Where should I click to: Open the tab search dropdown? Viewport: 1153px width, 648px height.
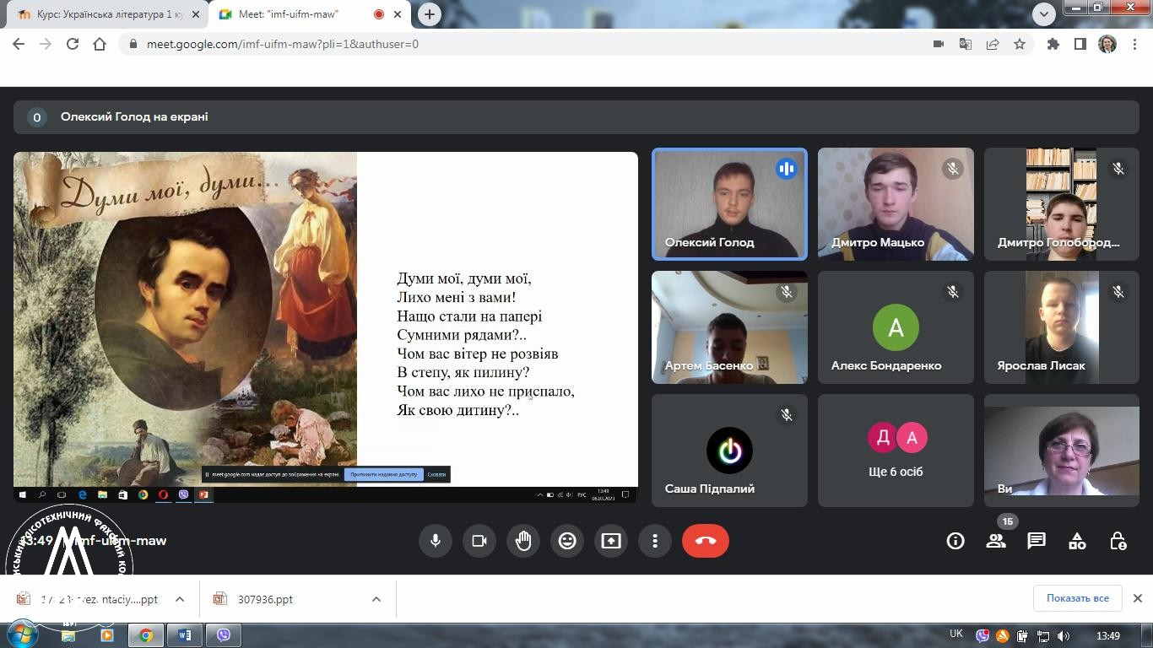1044,13
